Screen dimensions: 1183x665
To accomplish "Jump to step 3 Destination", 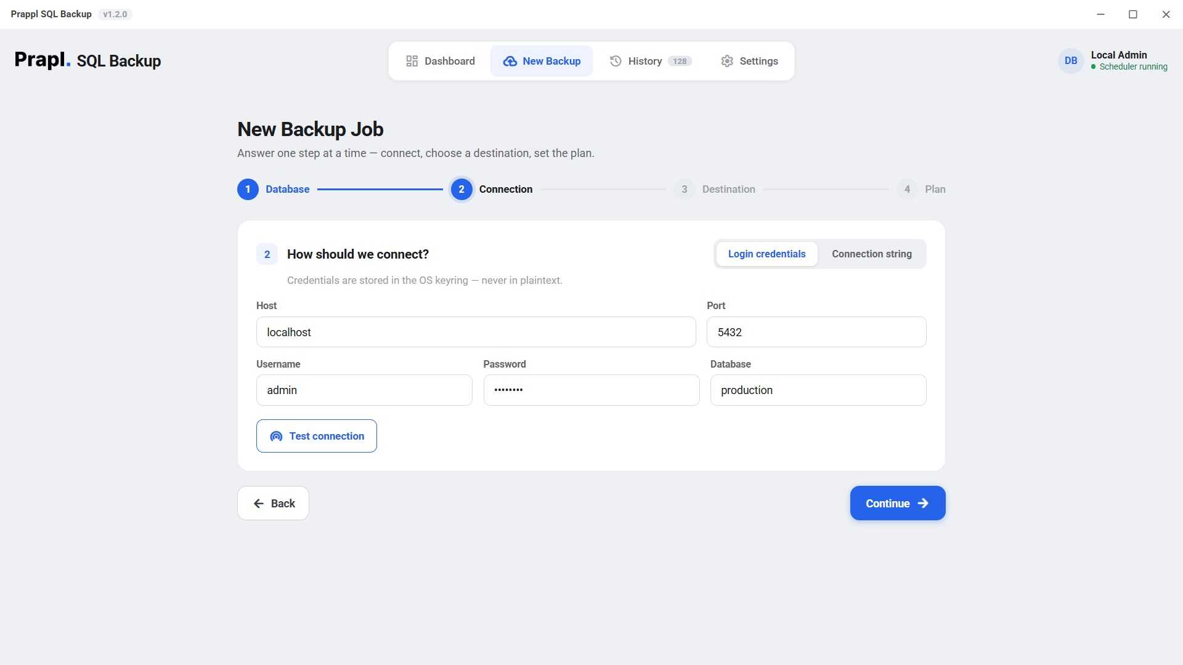I will point(715,189).
